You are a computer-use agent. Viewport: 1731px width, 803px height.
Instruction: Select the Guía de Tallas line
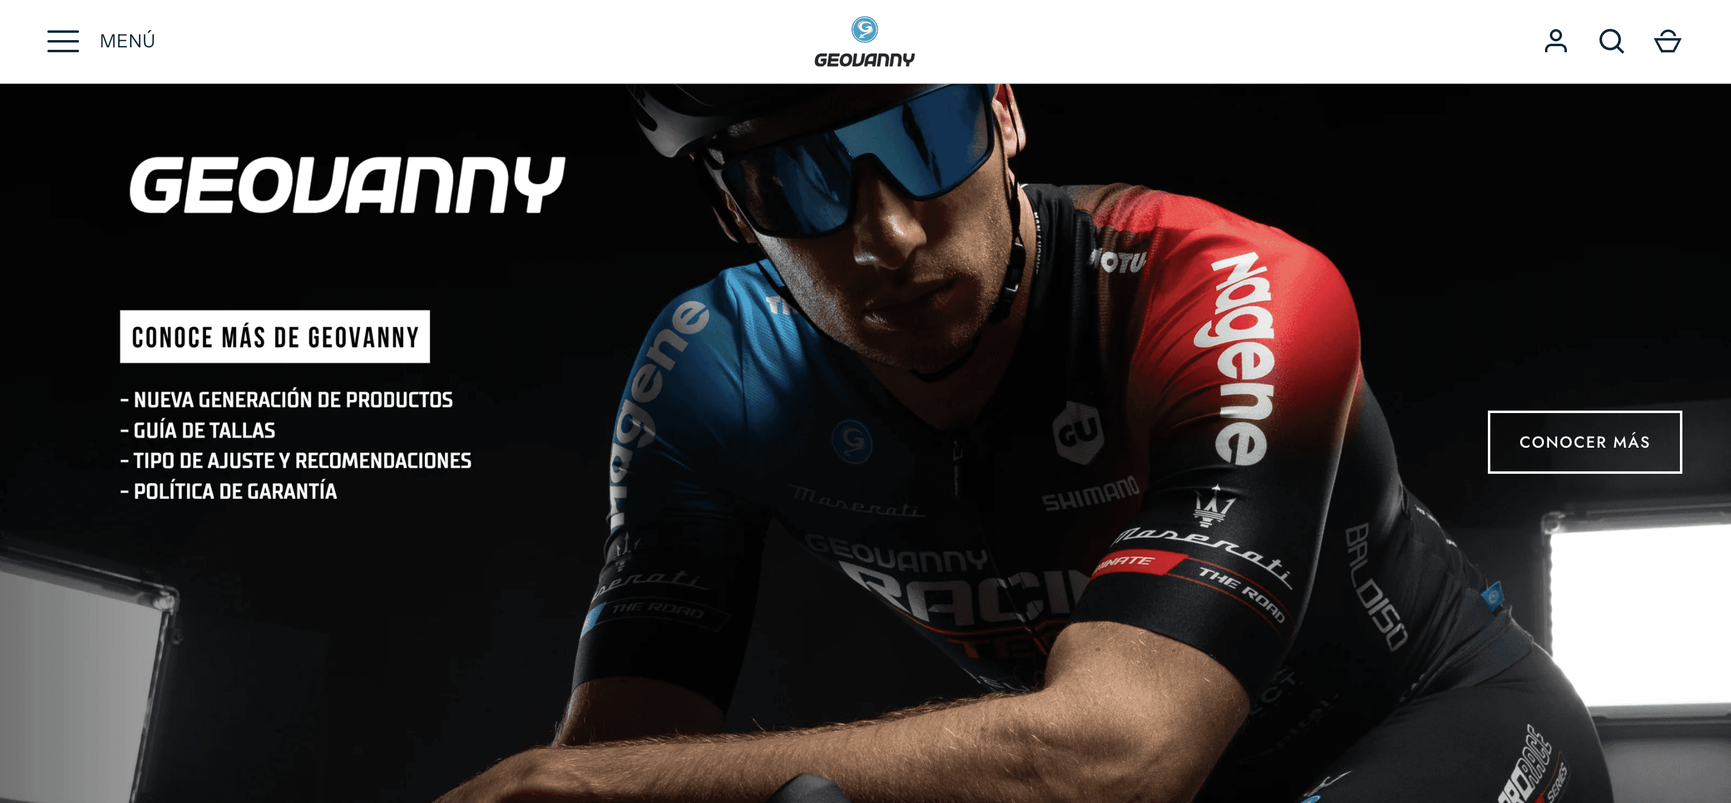coord(198,431)
